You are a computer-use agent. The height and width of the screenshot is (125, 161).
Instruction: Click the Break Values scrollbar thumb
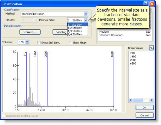138,100
